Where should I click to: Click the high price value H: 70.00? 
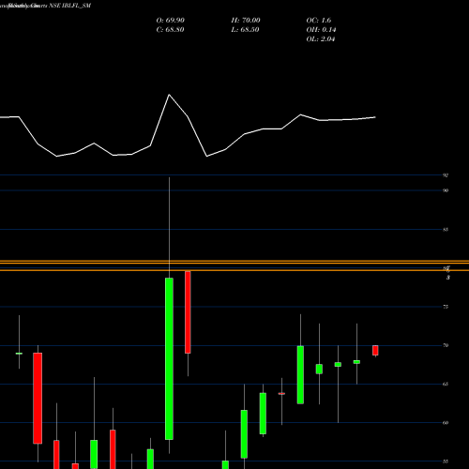point(246,21)
